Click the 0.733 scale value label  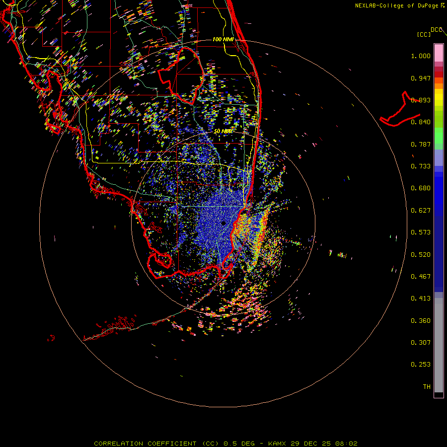pyautogui.click(x=421, y=166)
